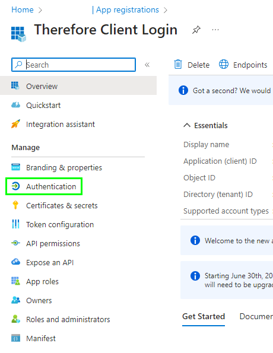Click the Certificates key icon
273x353 pixels.
pos(15,205)
